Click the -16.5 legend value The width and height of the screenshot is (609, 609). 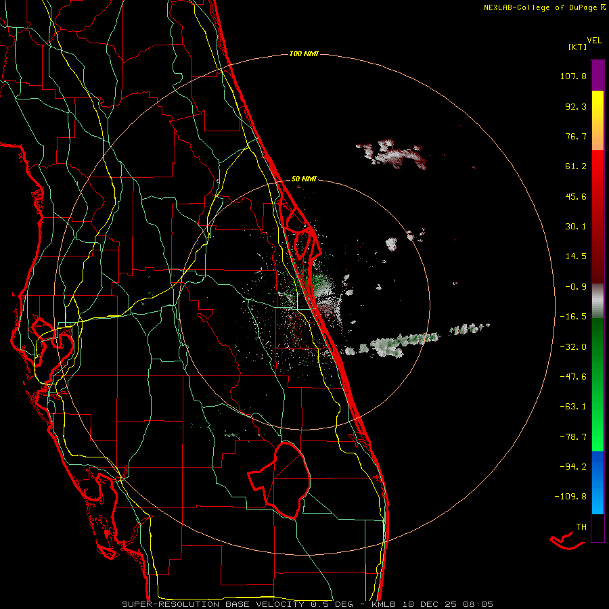click(573, 317)
